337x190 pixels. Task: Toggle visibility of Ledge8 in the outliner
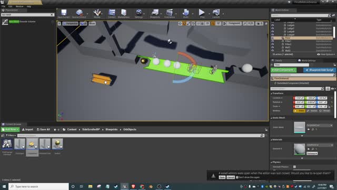(x=273, y=32)
